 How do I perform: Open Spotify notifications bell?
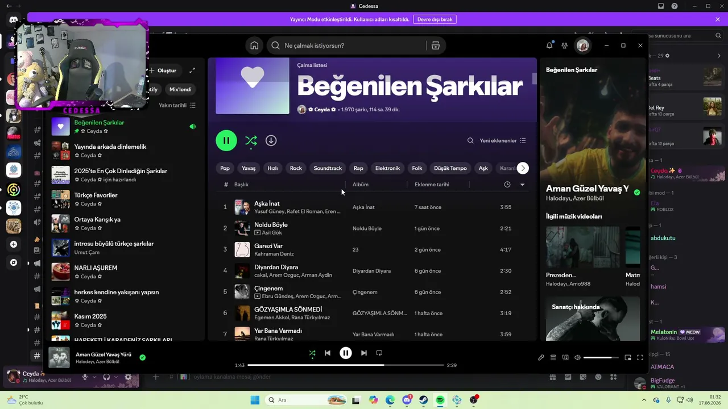549,45
